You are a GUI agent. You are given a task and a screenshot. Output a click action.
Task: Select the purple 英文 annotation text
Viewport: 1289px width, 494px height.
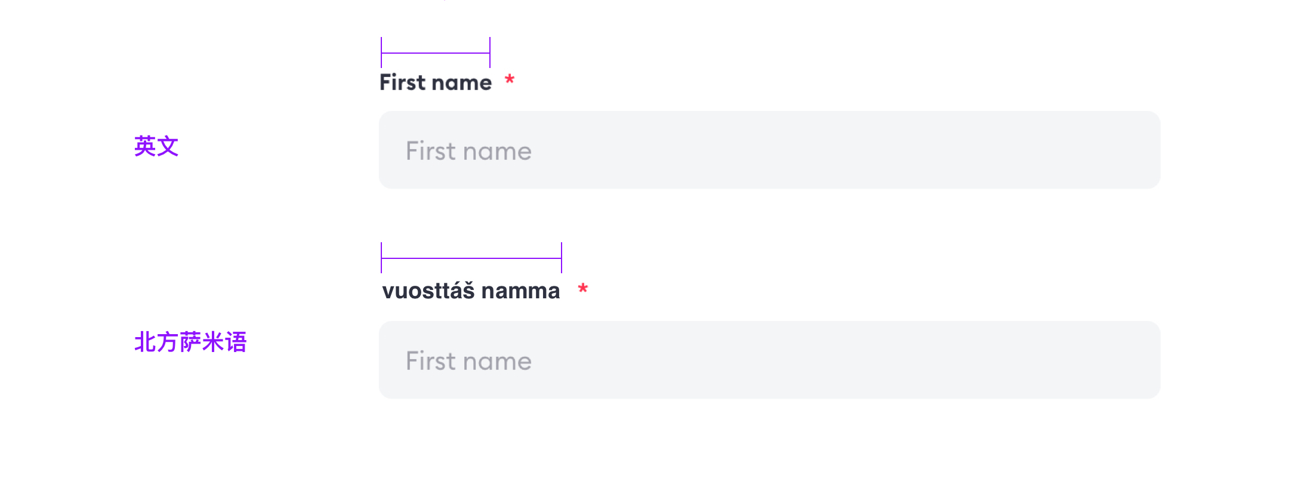pyautogui.click(x=156, y=146)
